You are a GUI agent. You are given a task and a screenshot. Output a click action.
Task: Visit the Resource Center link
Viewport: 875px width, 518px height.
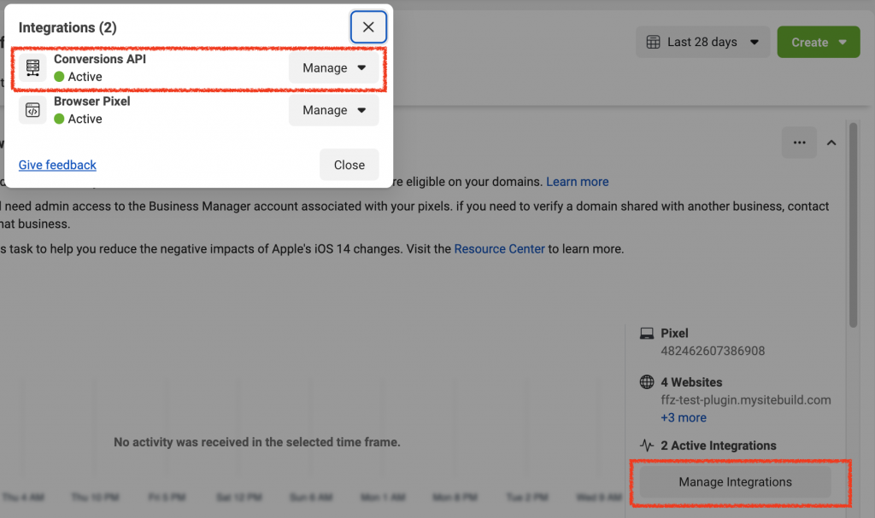pos(499,249)
